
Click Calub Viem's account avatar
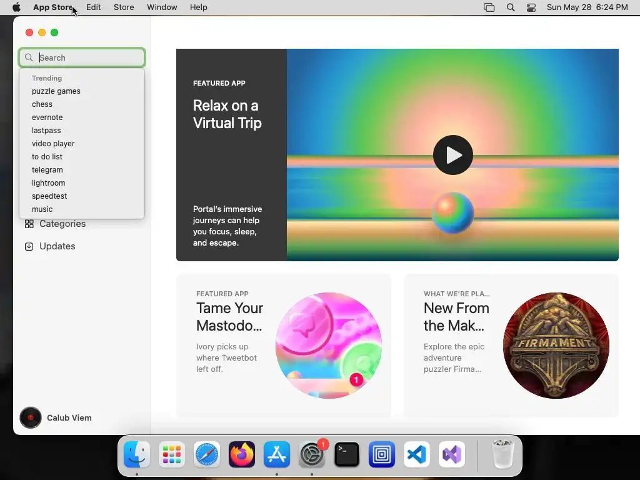click(x=31, y=417)
